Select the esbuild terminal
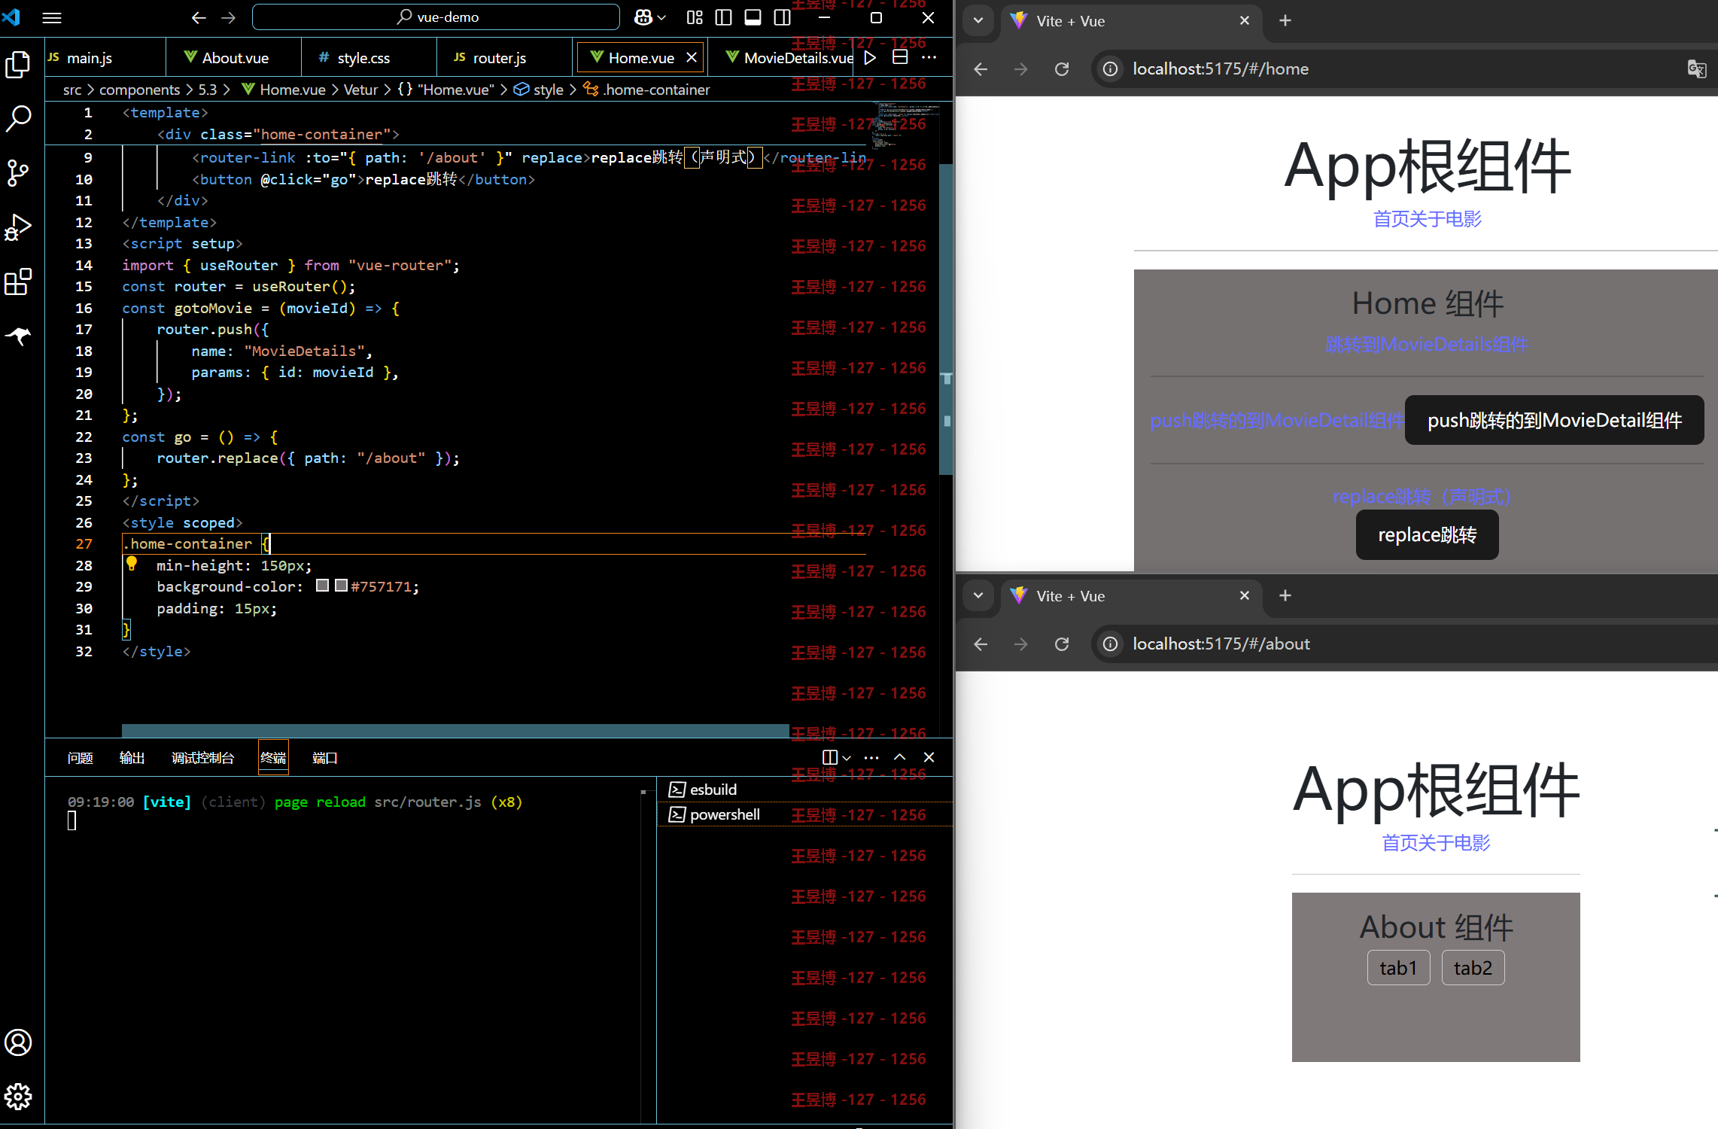1718x1129 pixels. [x=805, y=790]
